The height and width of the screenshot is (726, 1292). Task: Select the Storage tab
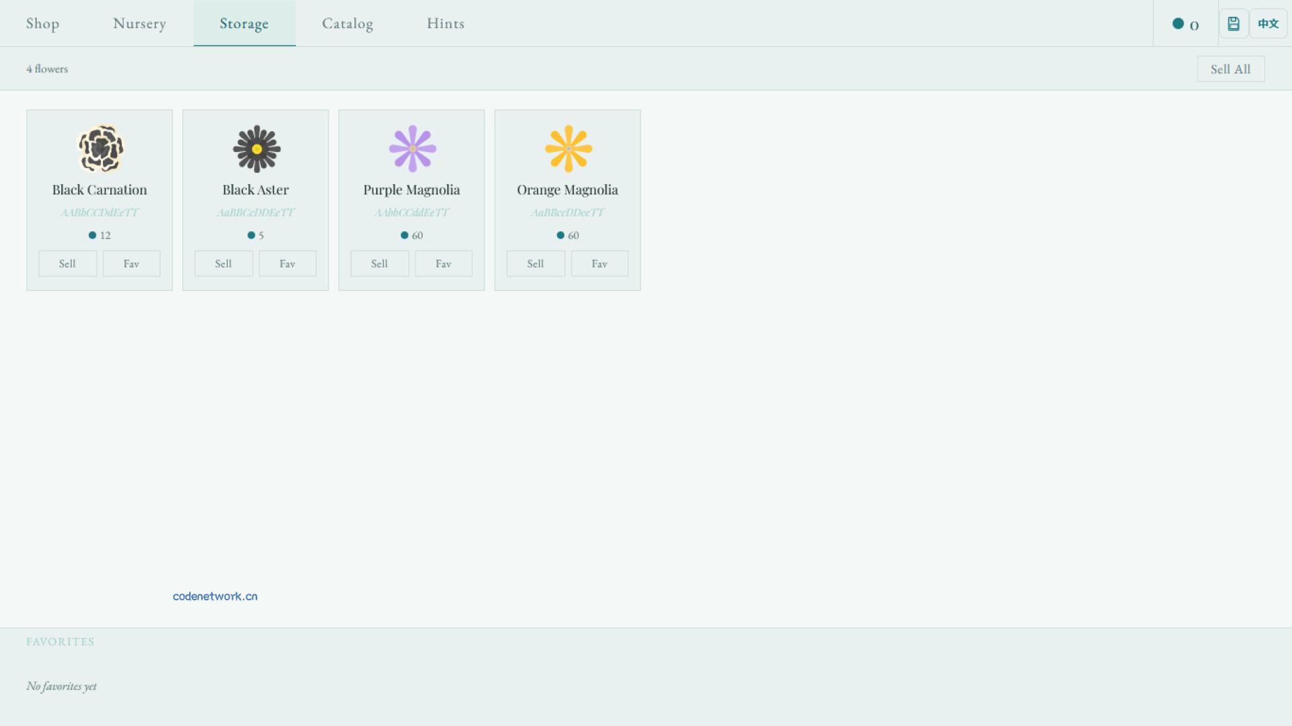pos(244,24)
